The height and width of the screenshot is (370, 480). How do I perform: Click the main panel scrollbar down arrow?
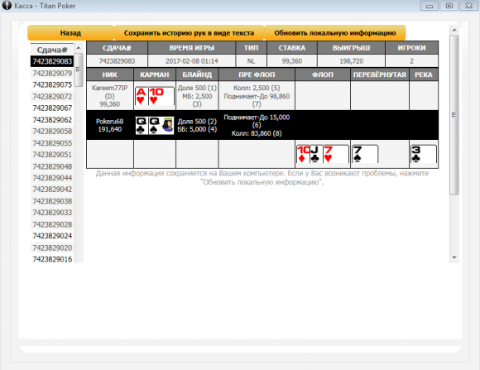pyautogui.click(x=454, y=257)
